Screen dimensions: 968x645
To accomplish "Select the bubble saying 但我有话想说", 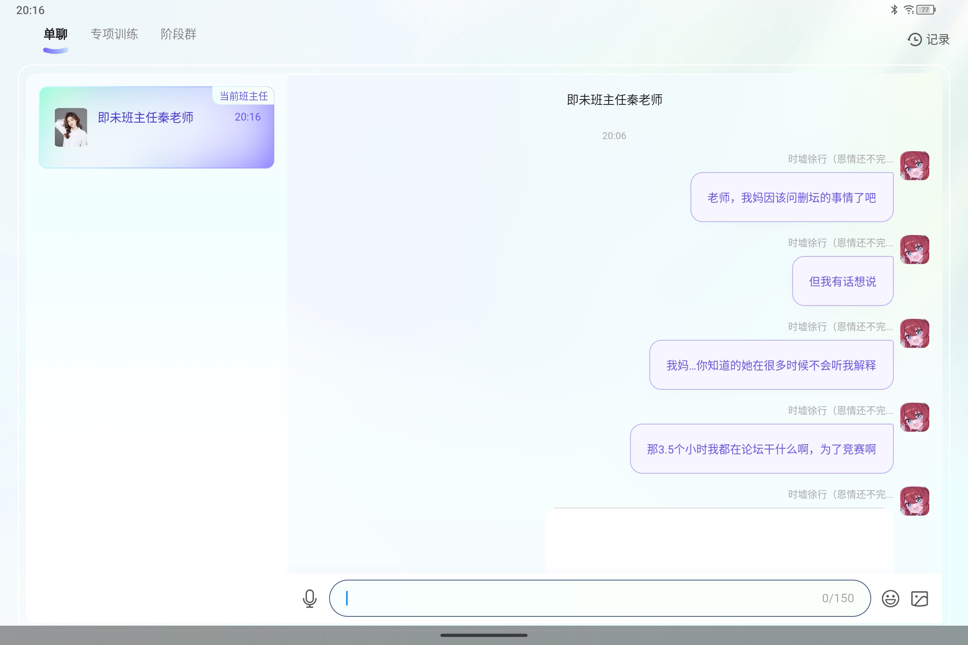I will click(843, 281).
